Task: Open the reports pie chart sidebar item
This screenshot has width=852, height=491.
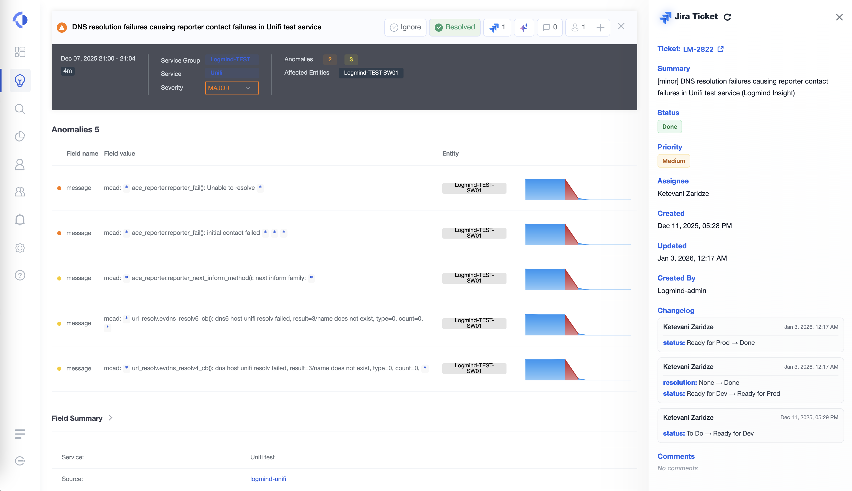Action: [x=20, y=136]
